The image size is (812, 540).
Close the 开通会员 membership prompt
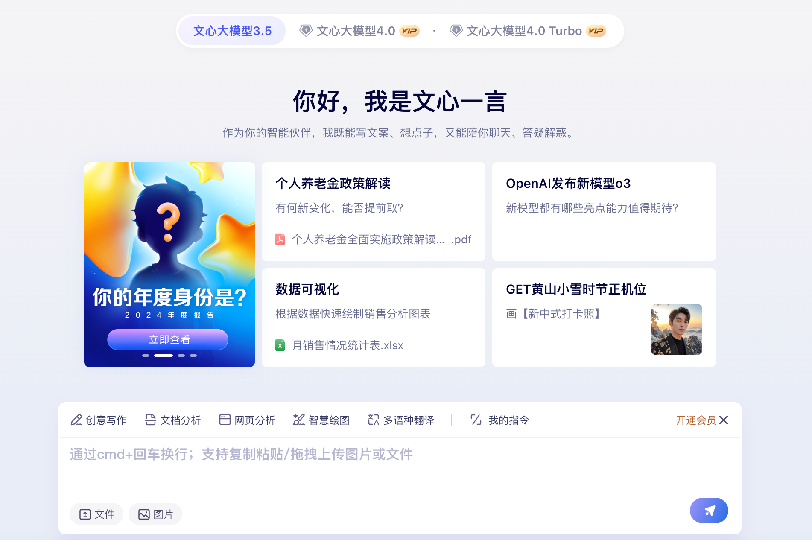click(724, 420)
